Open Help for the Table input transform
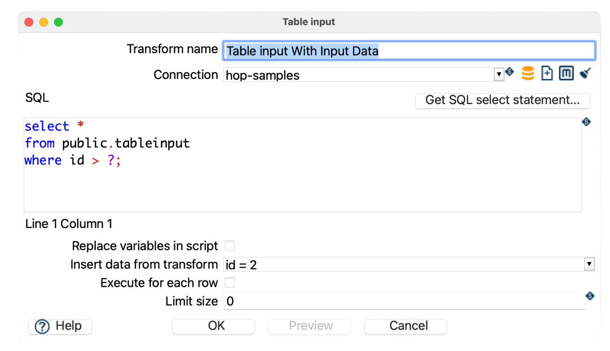Screen dimensions: 610x351 60,326
